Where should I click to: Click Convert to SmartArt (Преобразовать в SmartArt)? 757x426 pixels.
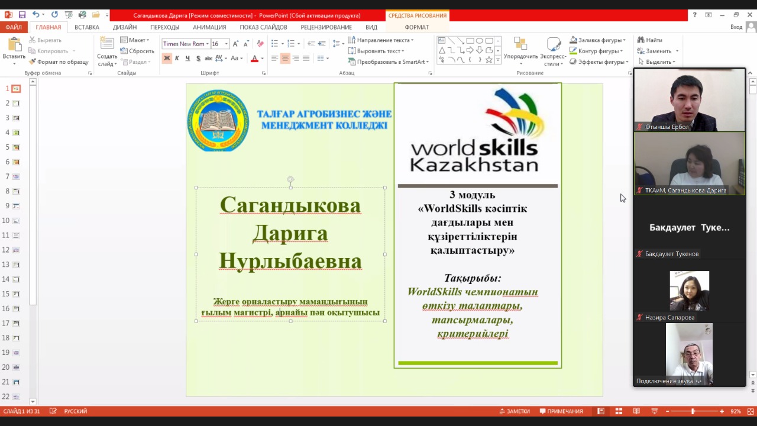(389, 62)
